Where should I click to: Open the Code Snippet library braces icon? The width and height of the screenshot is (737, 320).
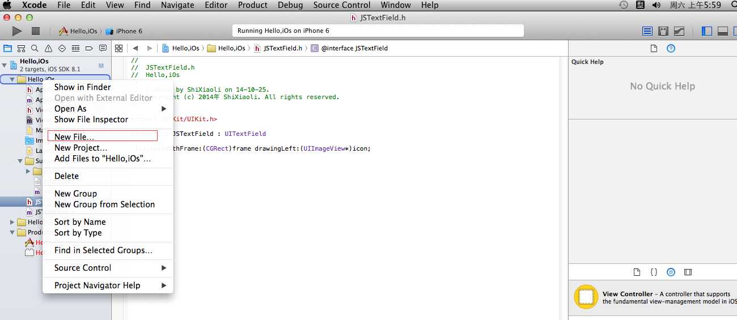coord(654,272)
